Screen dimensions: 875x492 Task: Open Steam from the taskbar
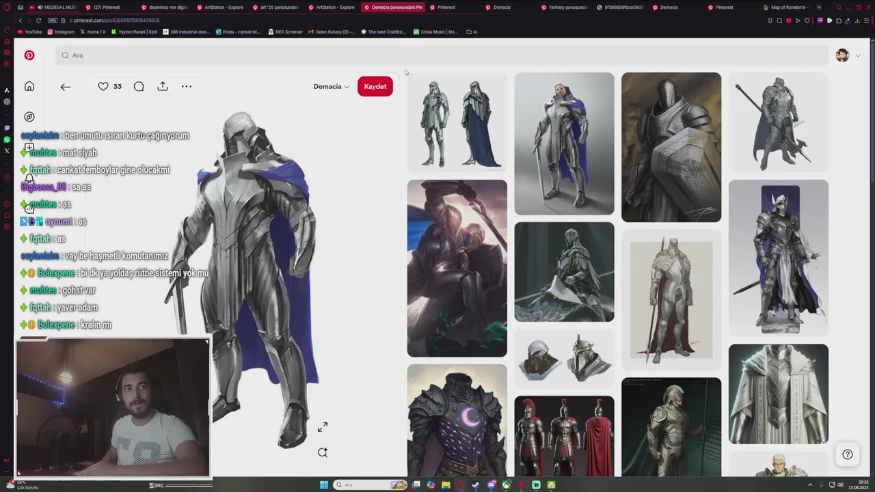coord(476,485)
